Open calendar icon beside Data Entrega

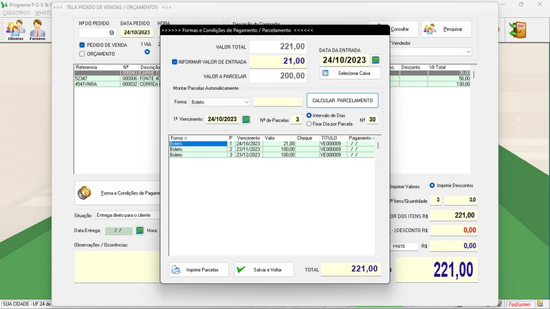click(x=140, y=230)
